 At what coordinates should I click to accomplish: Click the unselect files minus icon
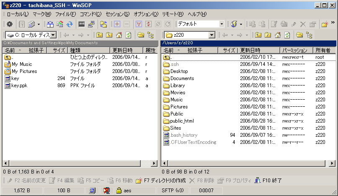coord(127,24)
